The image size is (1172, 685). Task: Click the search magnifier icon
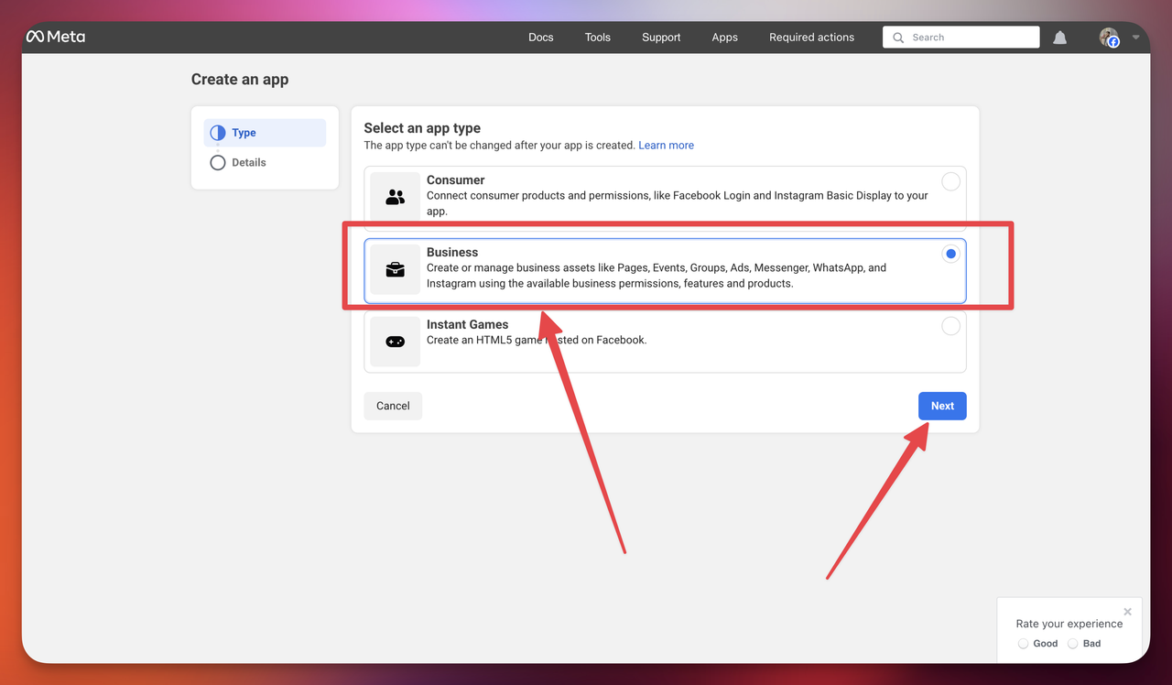click(x=899, y=38)
